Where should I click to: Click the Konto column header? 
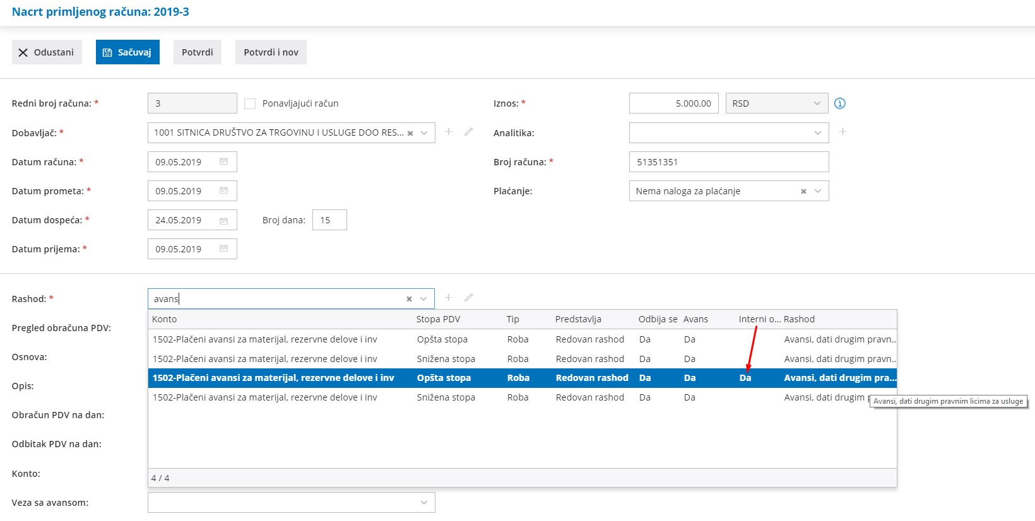coord(165,319)
